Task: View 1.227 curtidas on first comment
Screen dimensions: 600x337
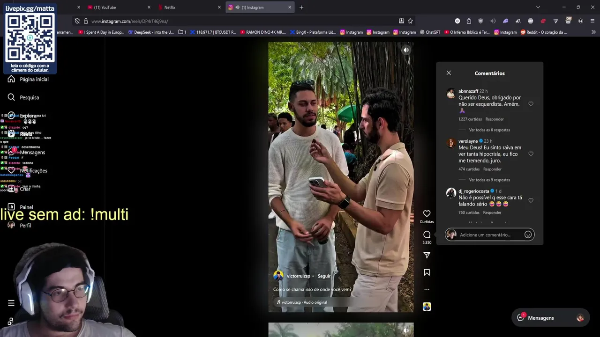Action: click(470, 119)
